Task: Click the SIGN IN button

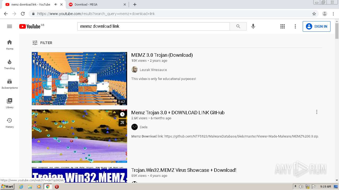Action: click(x=316, y=26)
